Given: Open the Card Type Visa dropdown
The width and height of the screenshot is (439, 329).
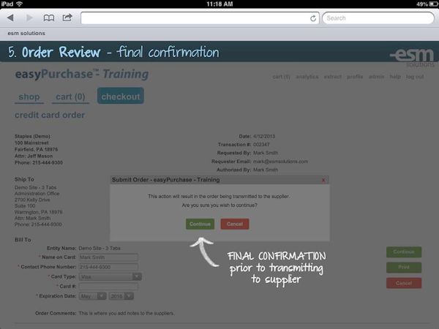Looking at the screenshot, I should pos(110,277).
